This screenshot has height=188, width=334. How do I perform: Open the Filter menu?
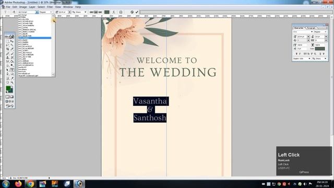50,7
